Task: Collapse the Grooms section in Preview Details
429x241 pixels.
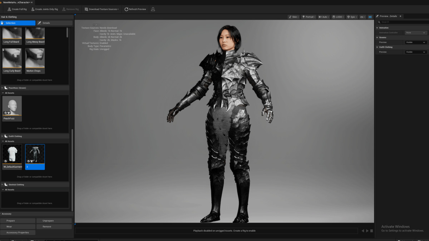Action: pyautogui.click(x=377, y=37)
